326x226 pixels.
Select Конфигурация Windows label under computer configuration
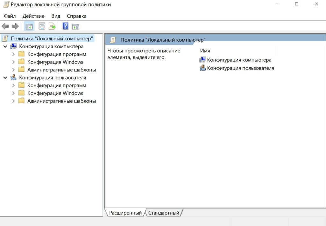click(x=55, y=62)
